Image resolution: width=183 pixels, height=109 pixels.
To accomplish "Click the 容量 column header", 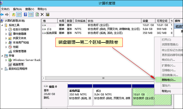I will [148, 21].
